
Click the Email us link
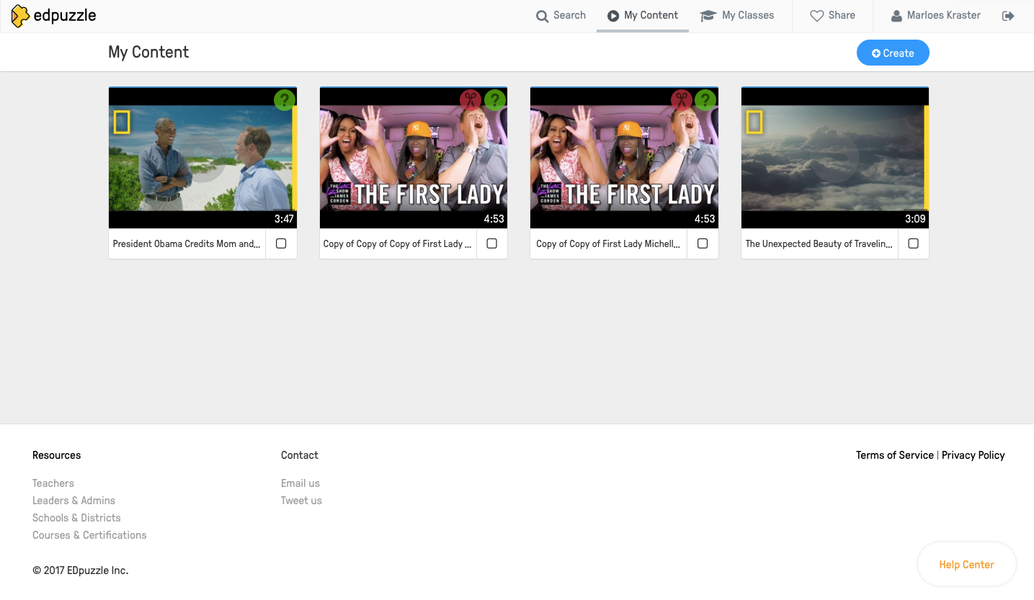coord(300,483)
